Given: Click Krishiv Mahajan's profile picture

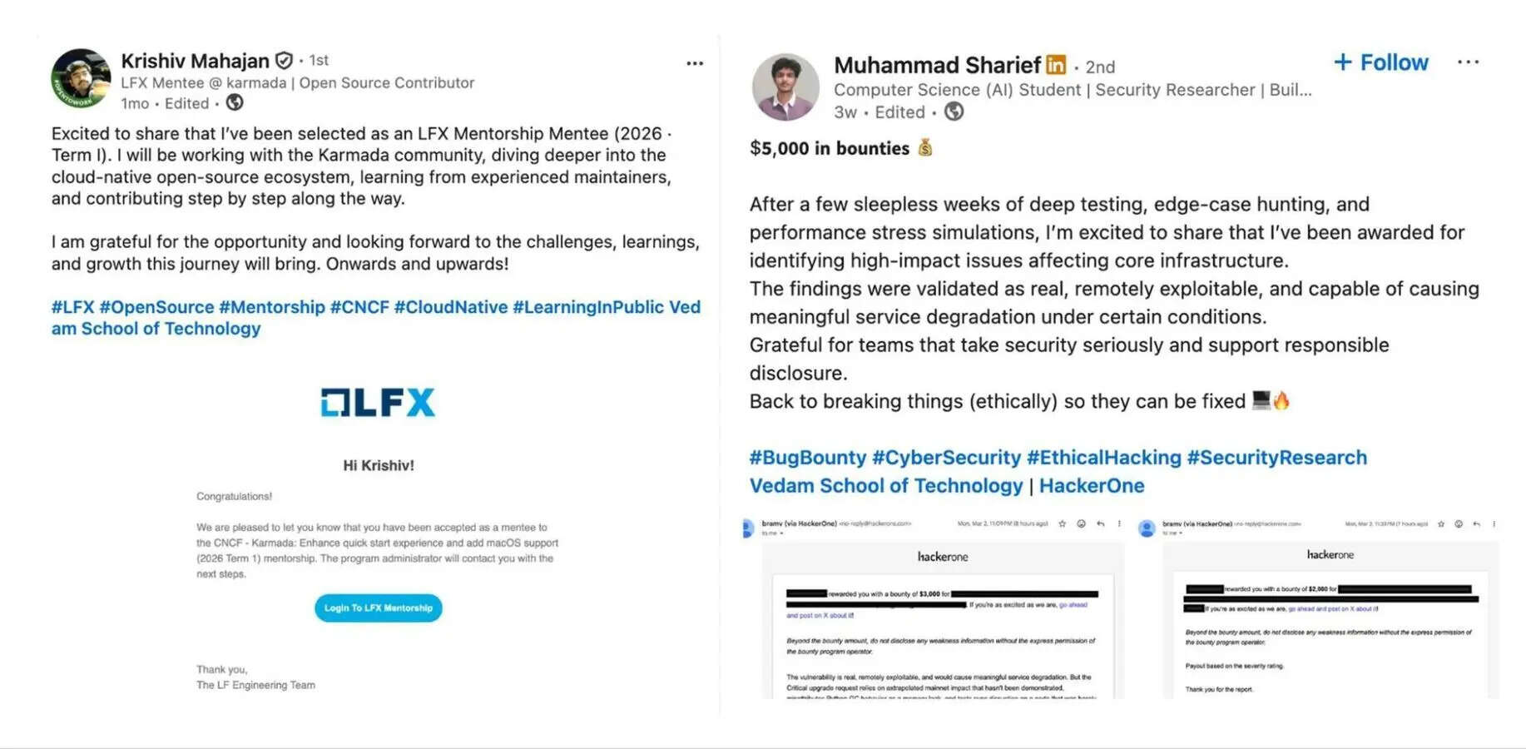Looking at the screenshot, I should point(81,78).
